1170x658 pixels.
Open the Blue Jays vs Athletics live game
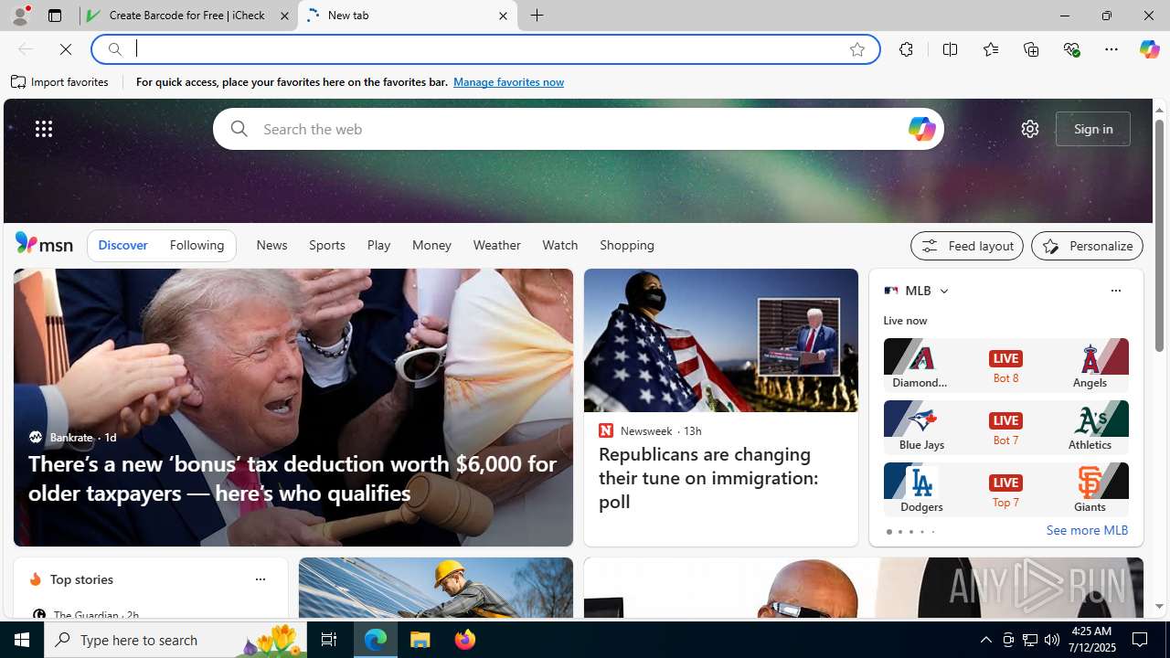(1005, 427)
